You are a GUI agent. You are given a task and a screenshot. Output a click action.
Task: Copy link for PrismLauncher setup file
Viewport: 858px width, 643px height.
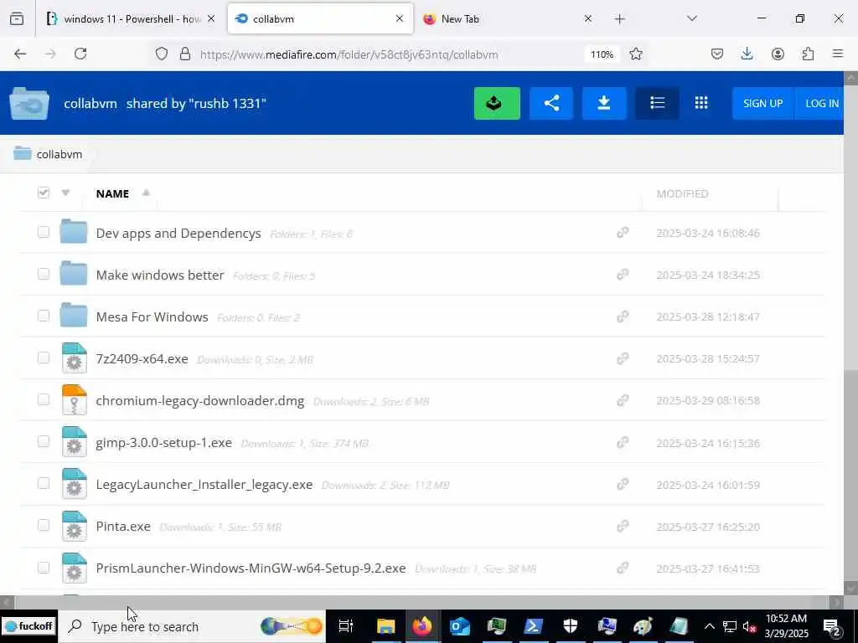click(x=623, y=568)
